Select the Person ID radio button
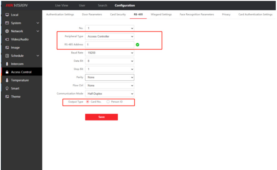 [x=108, y=102]
